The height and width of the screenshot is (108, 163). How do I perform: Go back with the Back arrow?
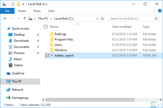pos(5,19)
